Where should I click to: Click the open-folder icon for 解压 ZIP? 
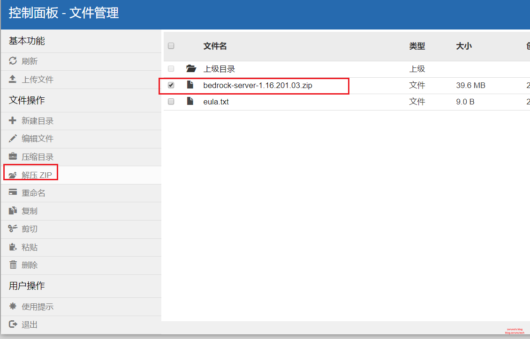(x=13, y=175)
